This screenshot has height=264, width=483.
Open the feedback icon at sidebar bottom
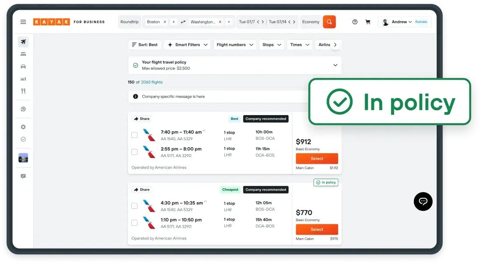click(x=23, y=176)
